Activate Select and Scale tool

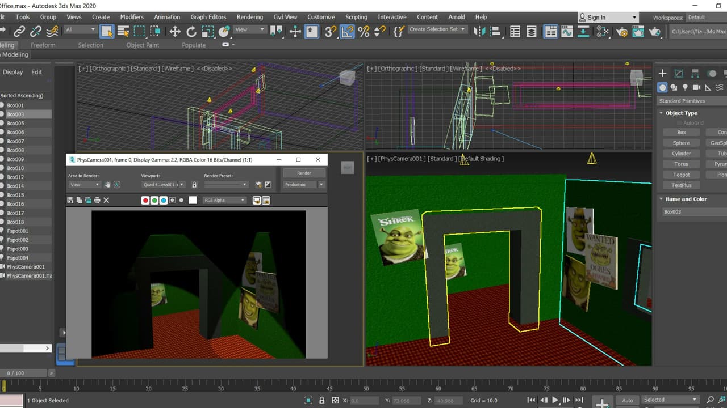pyautogui.click(x=208, y=31)
